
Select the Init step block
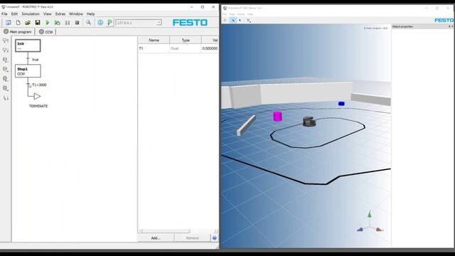tap(28, 46)
